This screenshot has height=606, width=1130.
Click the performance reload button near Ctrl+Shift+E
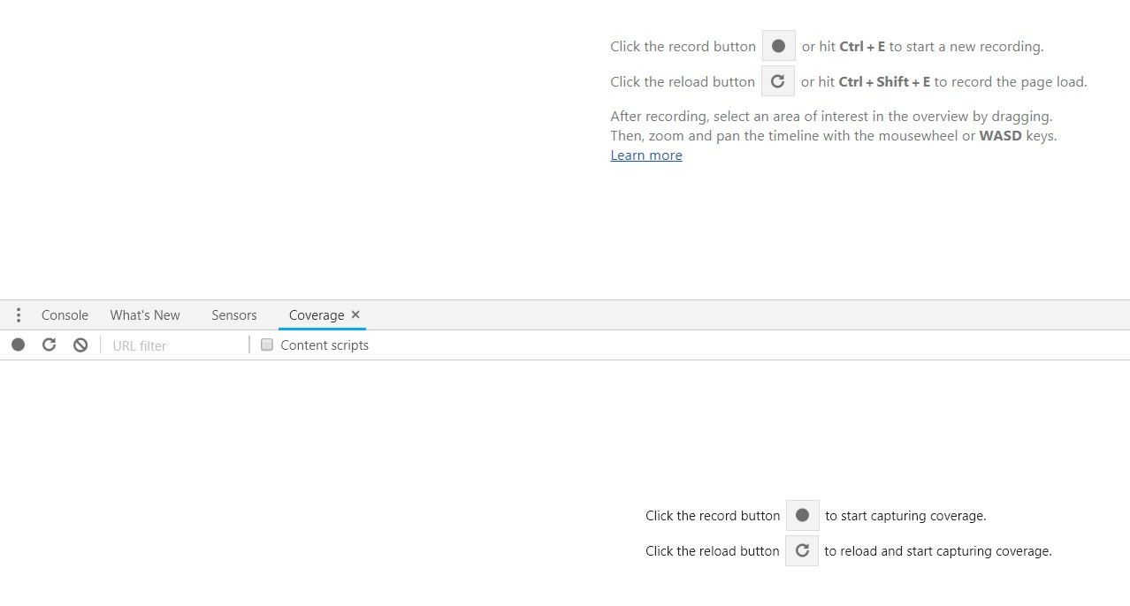coord(777,81)
